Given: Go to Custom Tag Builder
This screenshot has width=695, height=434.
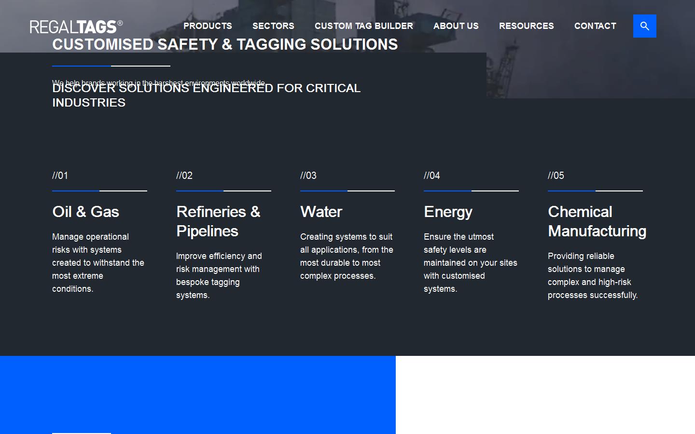Looking at the screenshot, I should click(364, 26).
